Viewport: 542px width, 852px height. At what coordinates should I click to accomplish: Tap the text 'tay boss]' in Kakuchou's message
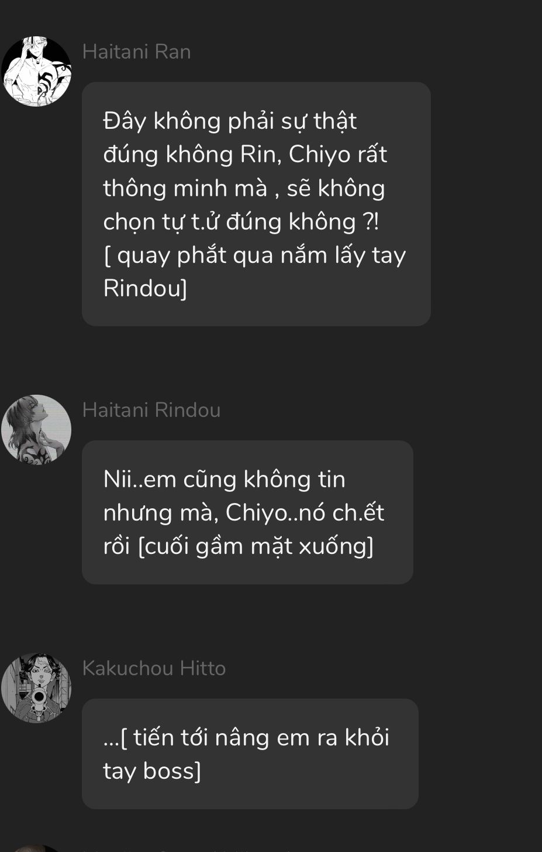152,771
